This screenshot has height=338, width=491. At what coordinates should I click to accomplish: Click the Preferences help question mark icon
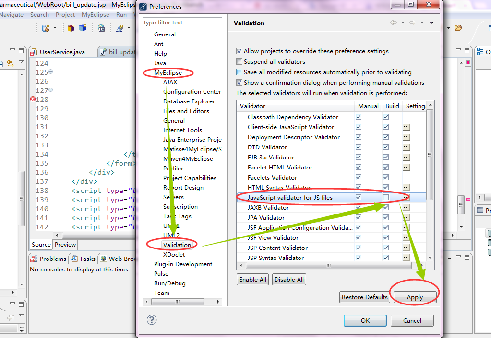[152, 320]
